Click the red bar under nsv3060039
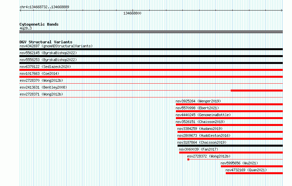 [x=231, y=153]
